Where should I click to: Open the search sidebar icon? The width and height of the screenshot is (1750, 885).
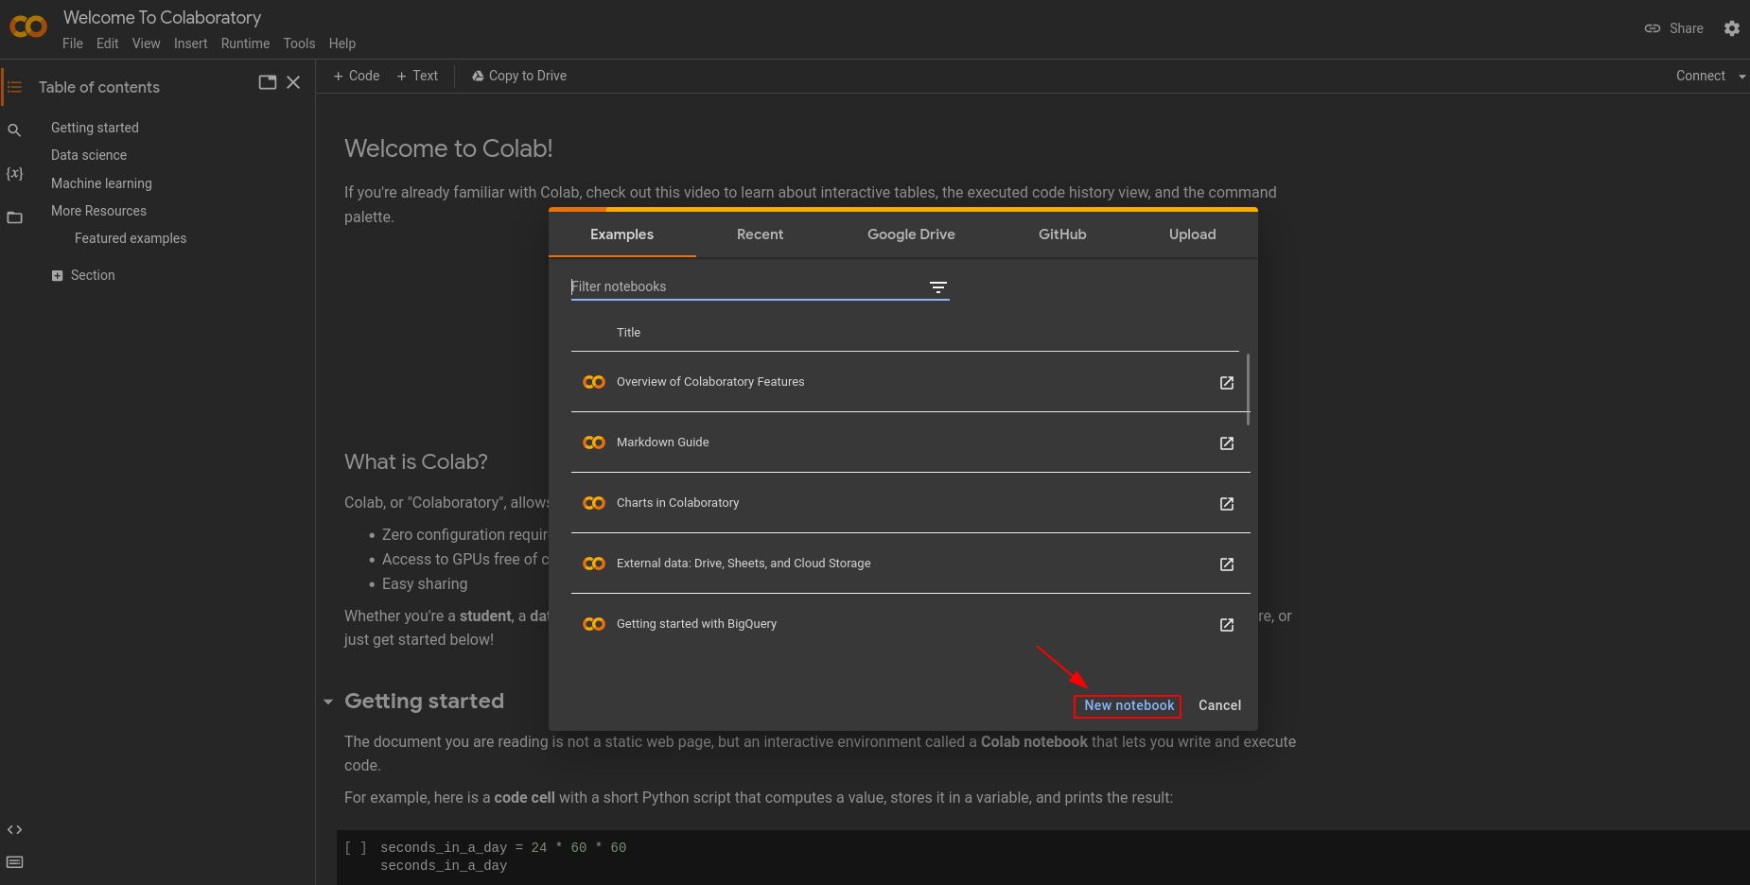[x=14, y=130]
